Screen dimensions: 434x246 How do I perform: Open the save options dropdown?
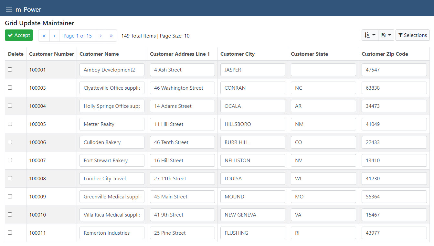(x=386, y=35)
